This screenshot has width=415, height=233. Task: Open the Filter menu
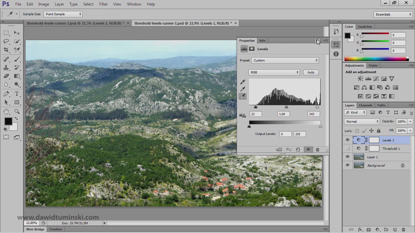(103, 4)
